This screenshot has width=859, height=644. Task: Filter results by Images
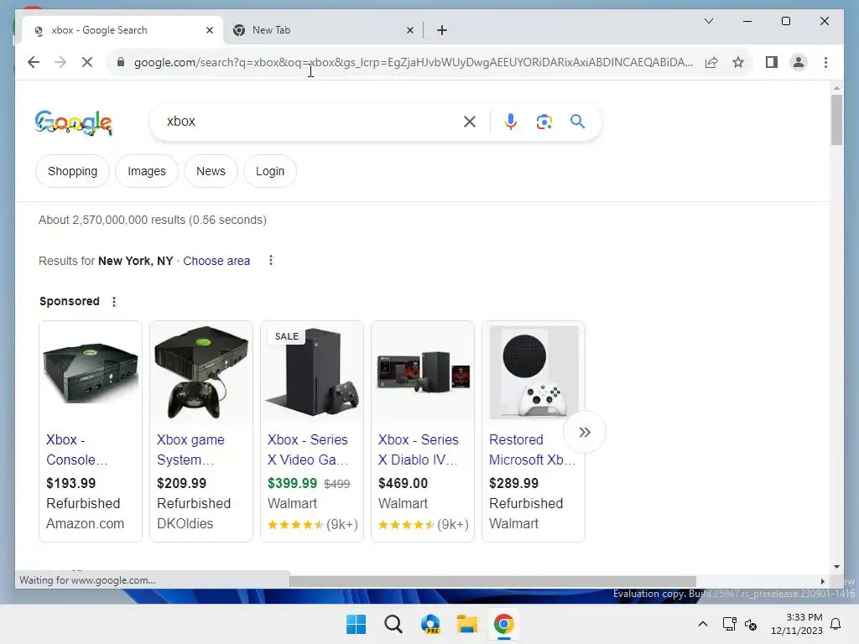point(146,171)
